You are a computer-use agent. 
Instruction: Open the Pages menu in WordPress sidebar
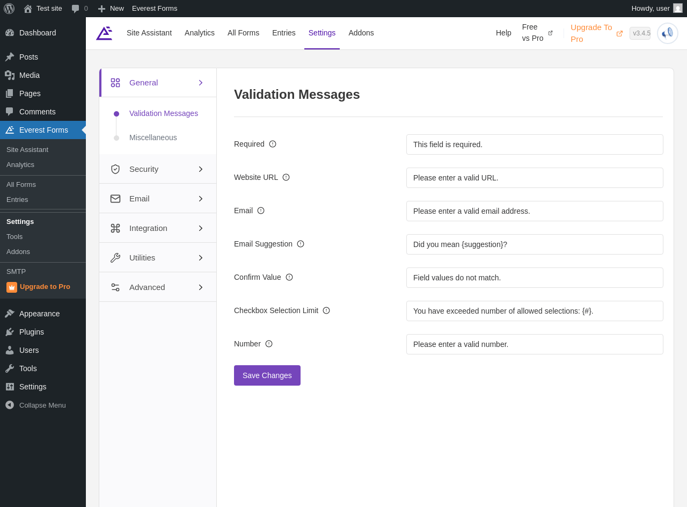[43, 93]
